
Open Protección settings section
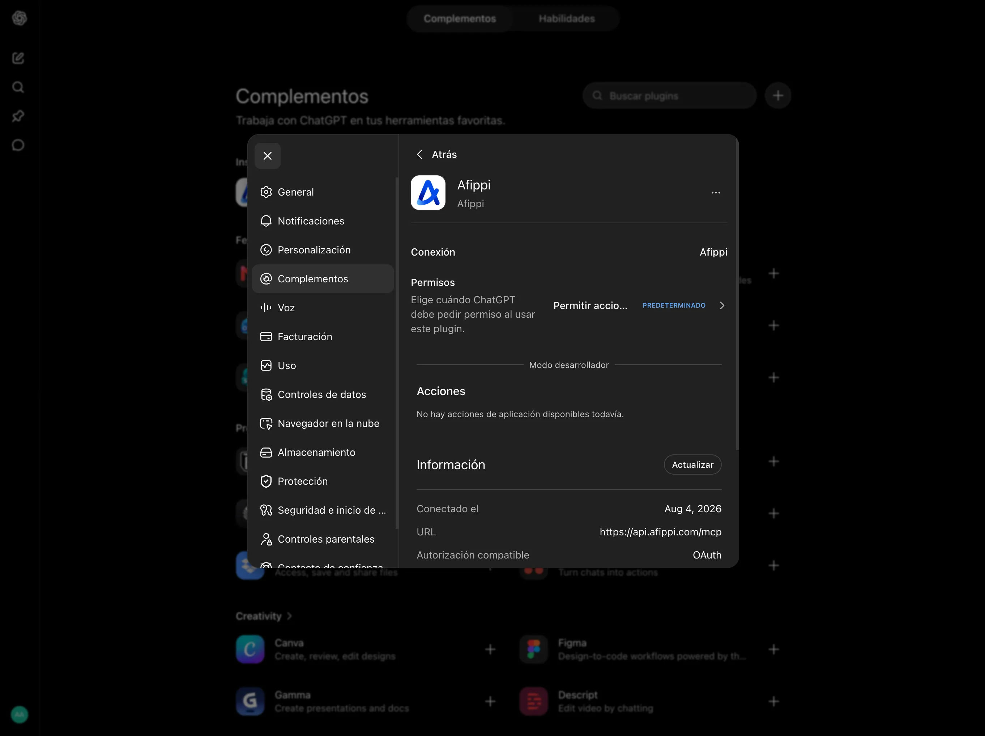[323, 481]
